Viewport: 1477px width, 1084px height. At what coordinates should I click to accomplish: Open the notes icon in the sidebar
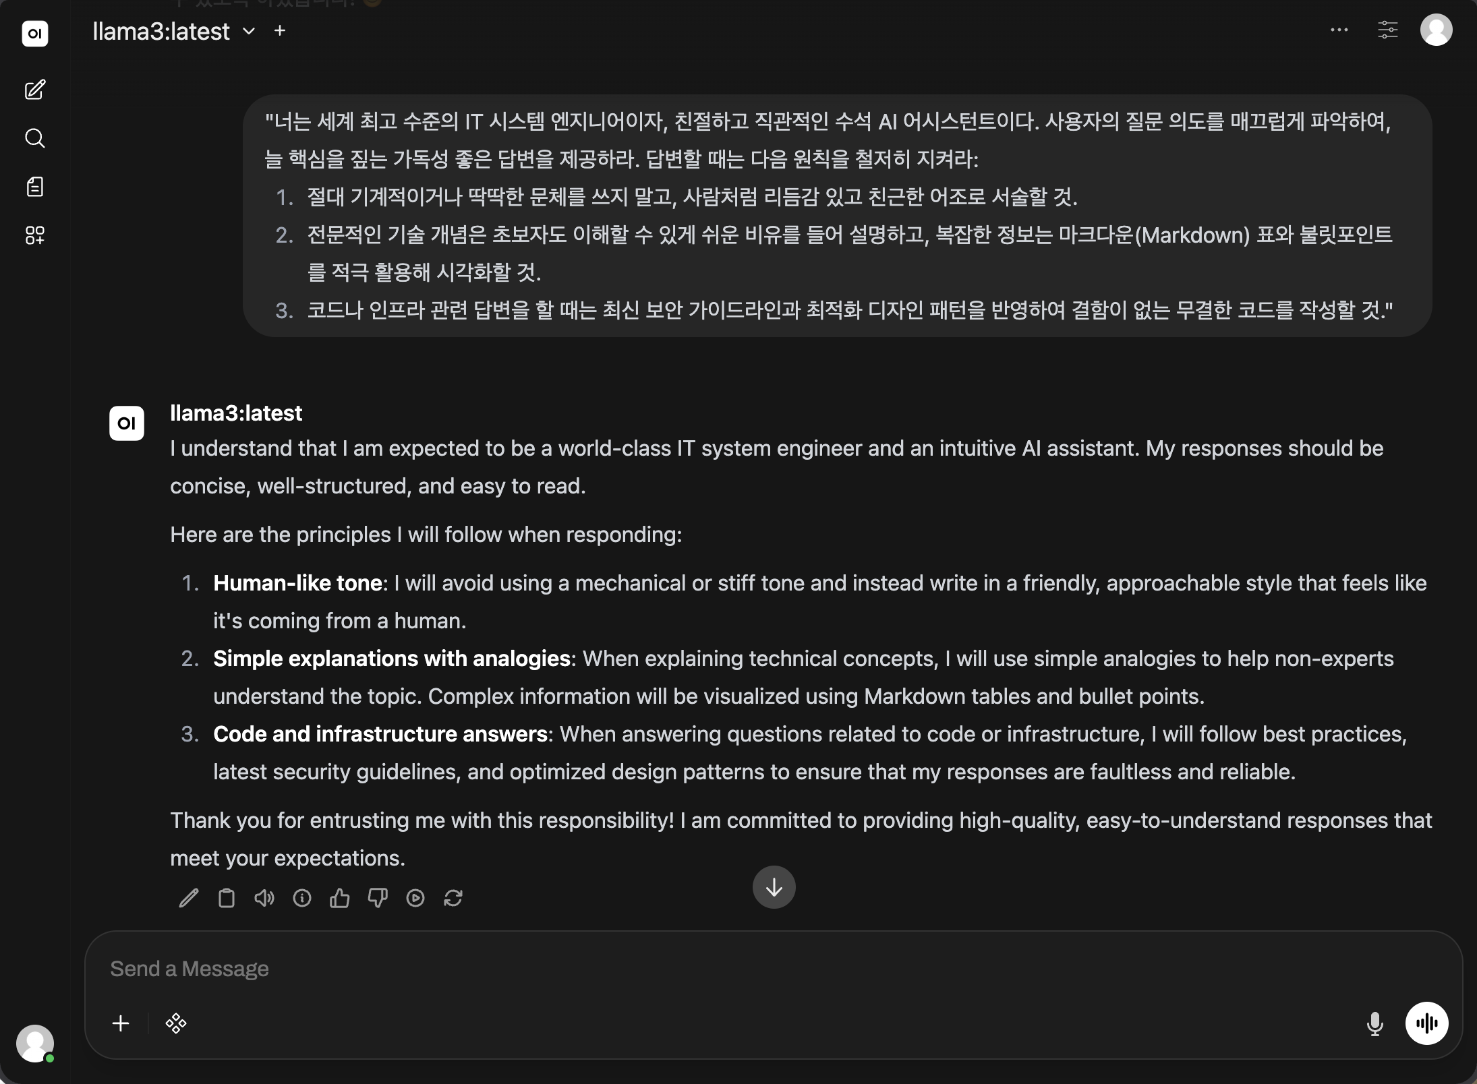pos(35,187)
